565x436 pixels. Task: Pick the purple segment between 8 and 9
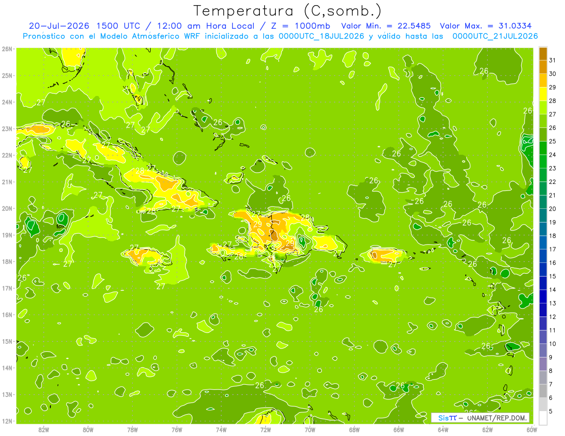click(543, 364)
